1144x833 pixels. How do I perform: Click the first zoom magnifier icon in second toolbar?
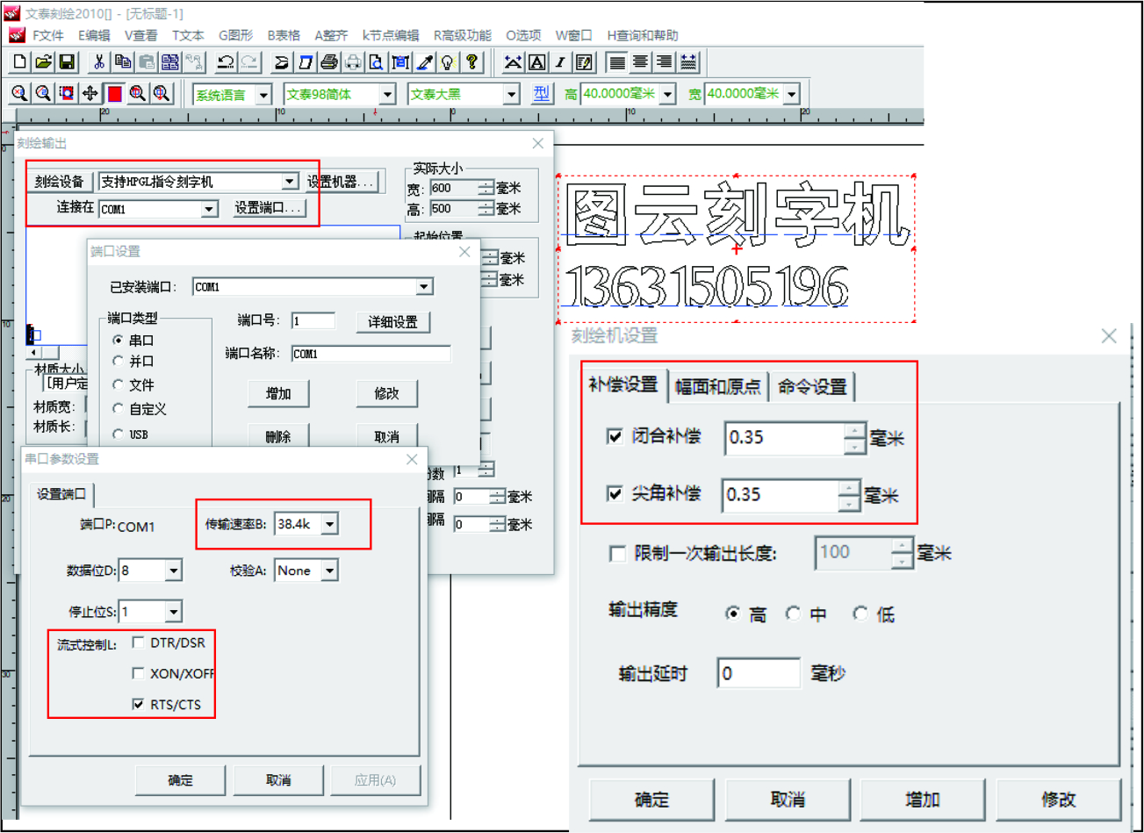tap(19, 94)
